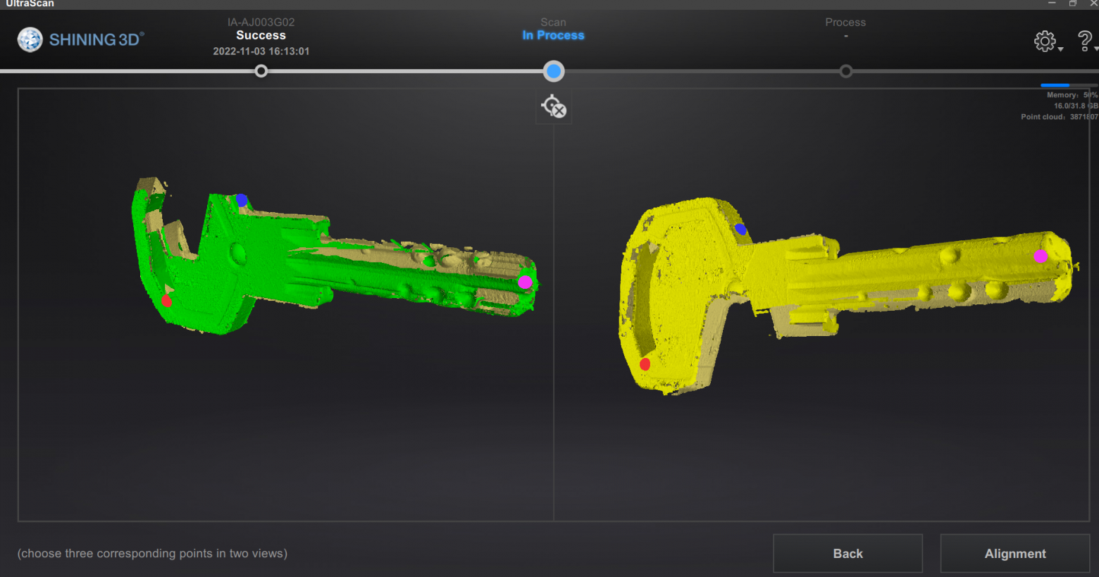Select the blue point on yellow model
Viewport: 1099px width, 577px height.
(x=740, y=229)
